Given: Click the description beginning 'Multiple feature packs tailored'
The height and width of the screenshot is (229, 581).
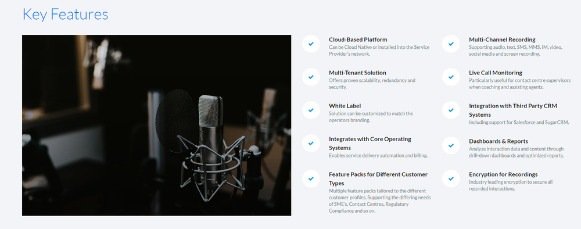Looking at the screenshot, I should (380, 201).
